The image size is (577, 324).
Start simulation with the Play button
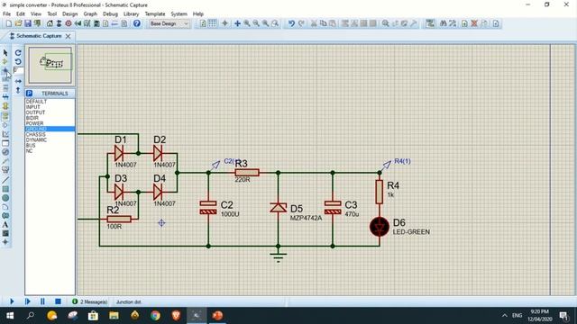12,301
